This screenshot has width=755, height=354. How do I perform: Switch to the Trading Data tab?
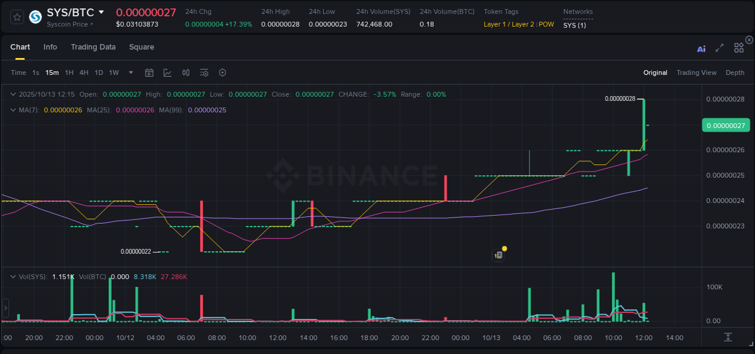point(93,47)
